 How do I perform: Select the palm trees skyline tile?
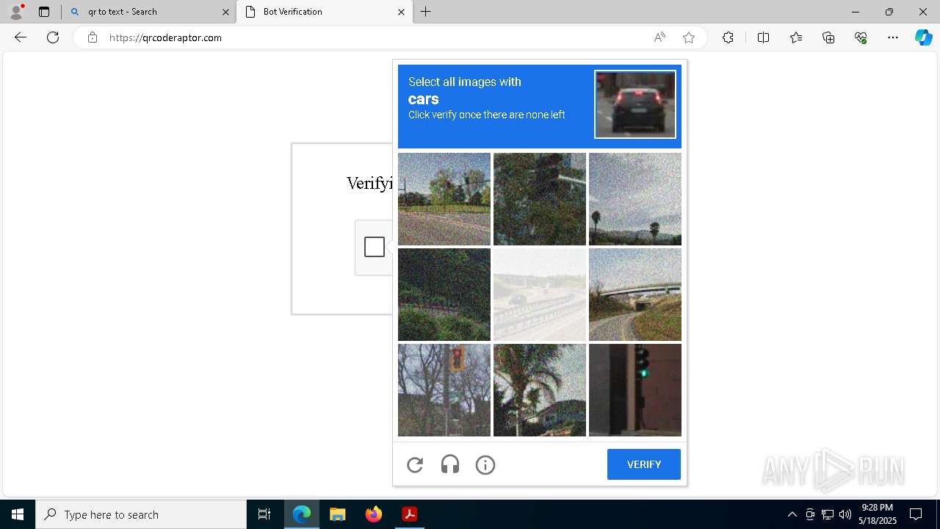tap(635, 199)
